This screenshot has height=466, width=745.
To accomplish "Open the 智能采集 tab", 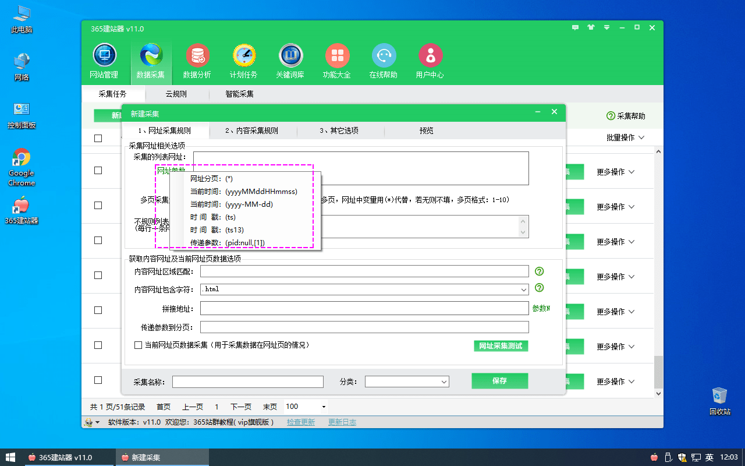I will tap(239, 94).
